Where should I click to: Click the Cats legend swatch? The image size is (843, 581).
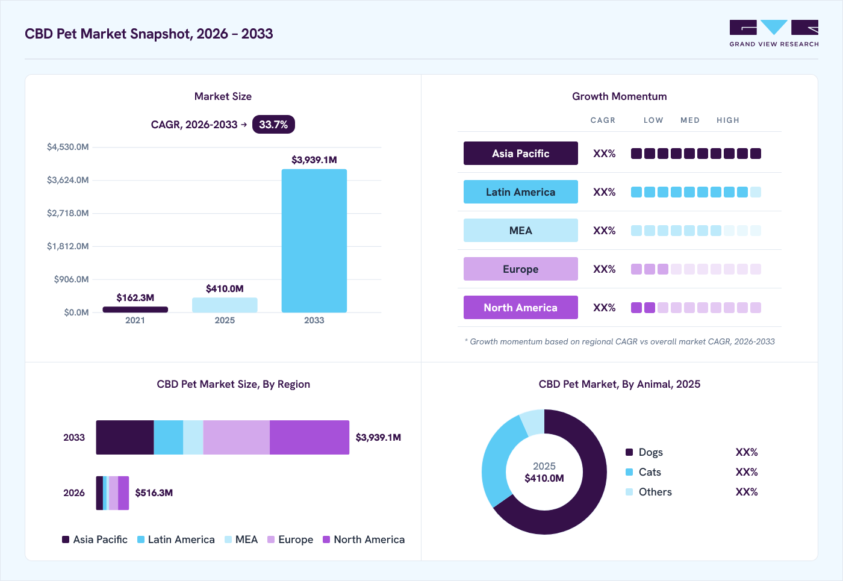click(629, 472)
